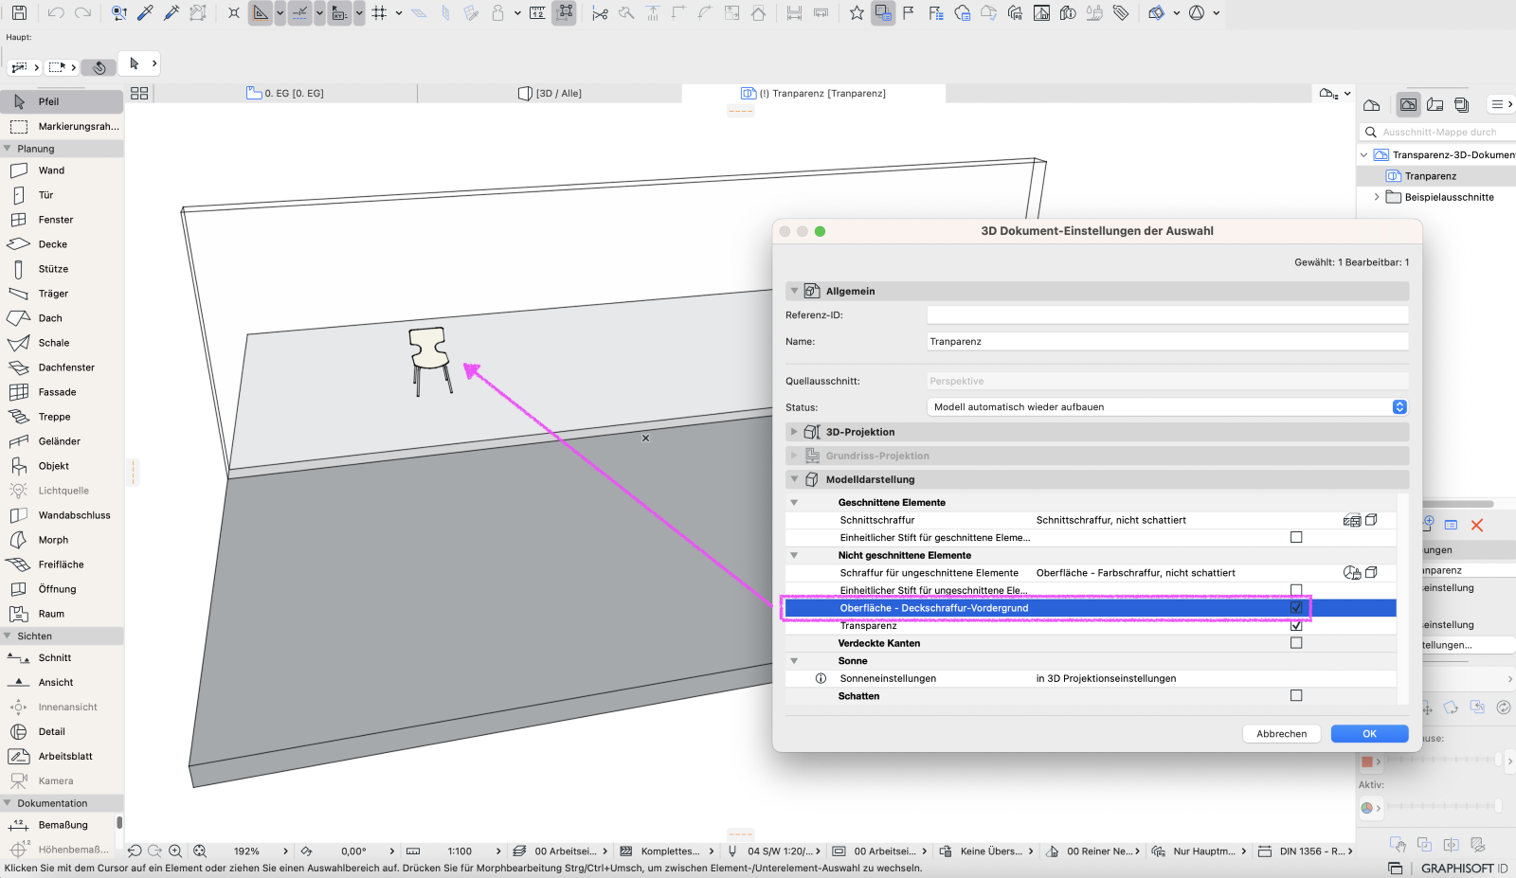Image resolution: width=1516 pixels, height=878 pixels.
Task: Click the save icon in toolbar
Action: (19, 13)
